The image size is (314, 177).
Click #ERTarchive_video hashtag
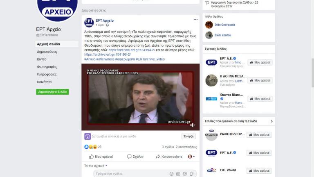pyautogui.click(x=150, y=59)
